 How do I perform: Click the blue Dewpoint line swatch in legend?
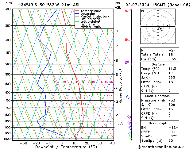(x=78, y=14)
